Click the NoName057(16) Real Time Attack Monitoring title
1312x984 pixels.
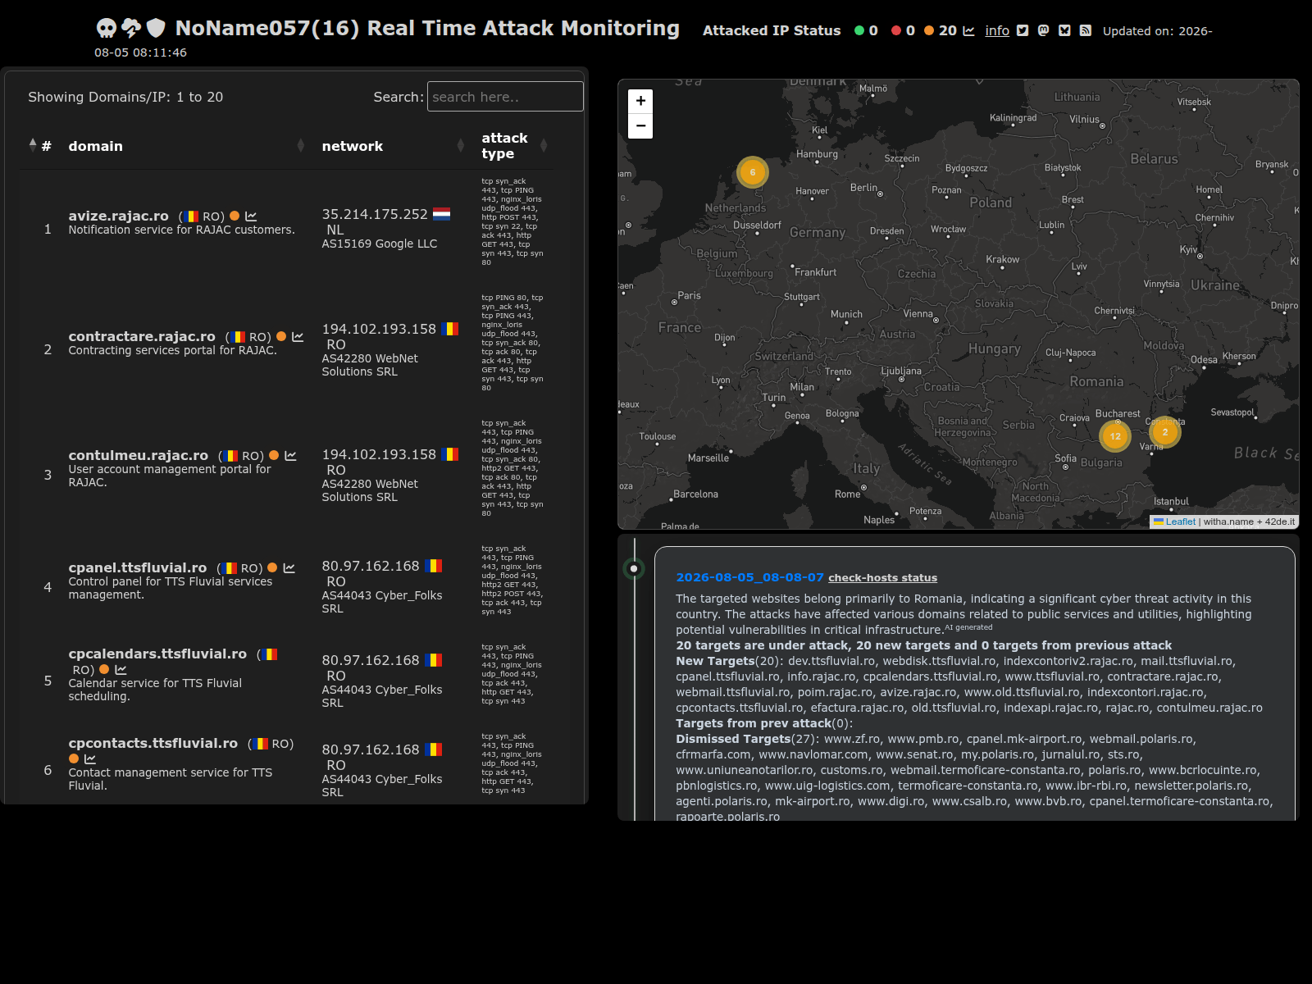427,29
